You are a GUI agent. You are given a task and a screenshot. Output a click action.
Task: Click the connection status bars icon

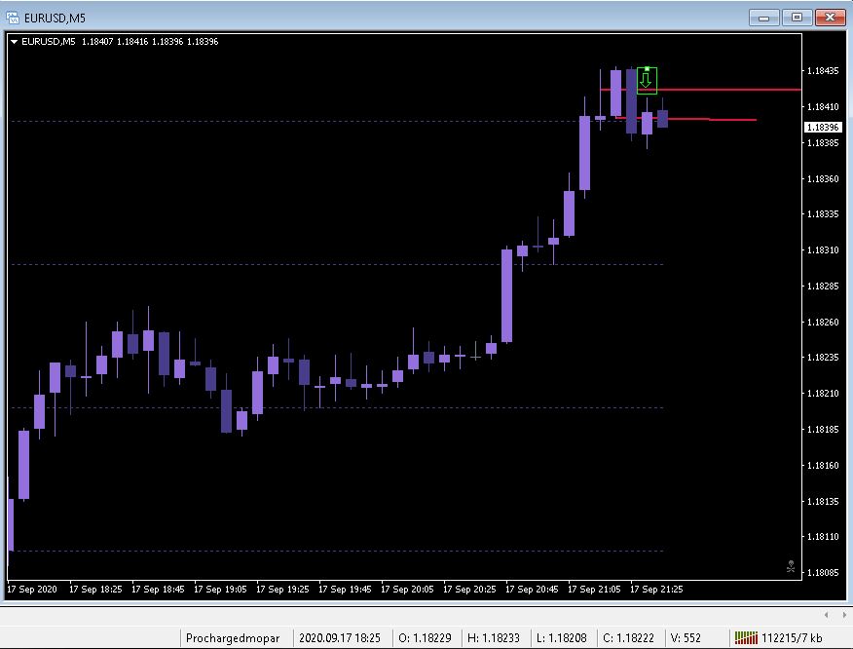[x=746, y=637]
